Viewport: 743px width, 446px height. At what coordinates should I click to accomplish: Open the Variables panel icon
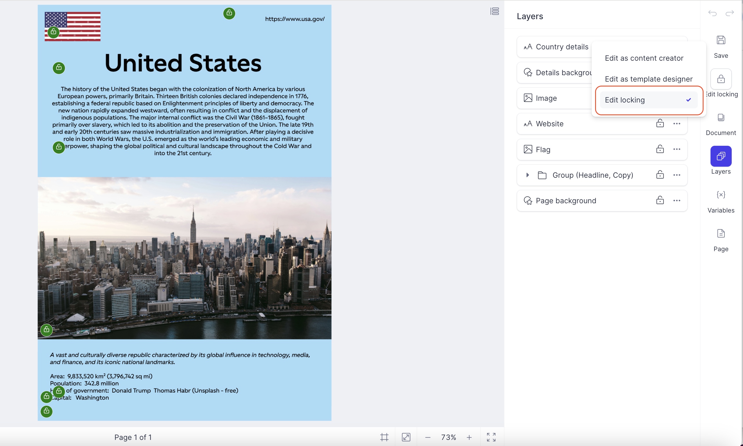721,195
